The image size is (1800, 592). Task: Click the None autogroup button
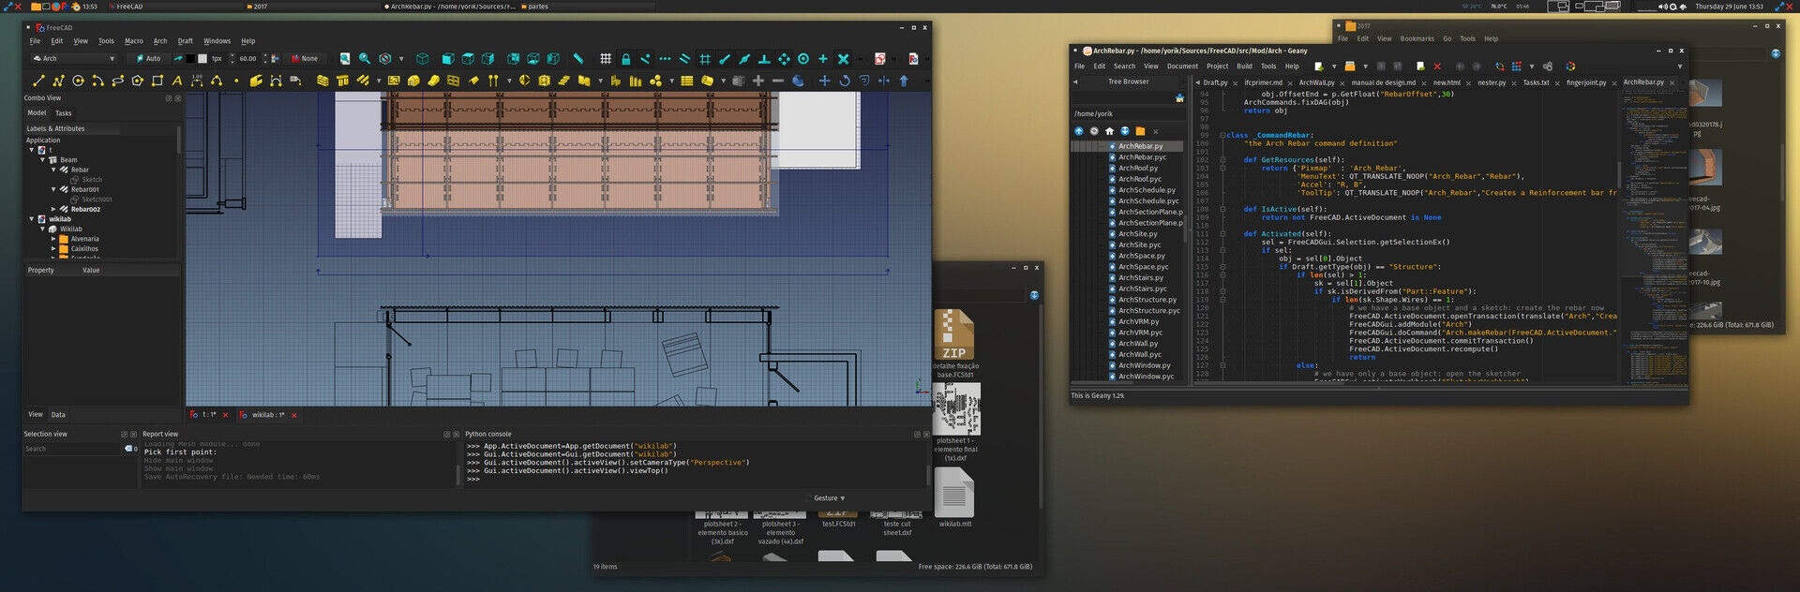(x=305, y=58)
